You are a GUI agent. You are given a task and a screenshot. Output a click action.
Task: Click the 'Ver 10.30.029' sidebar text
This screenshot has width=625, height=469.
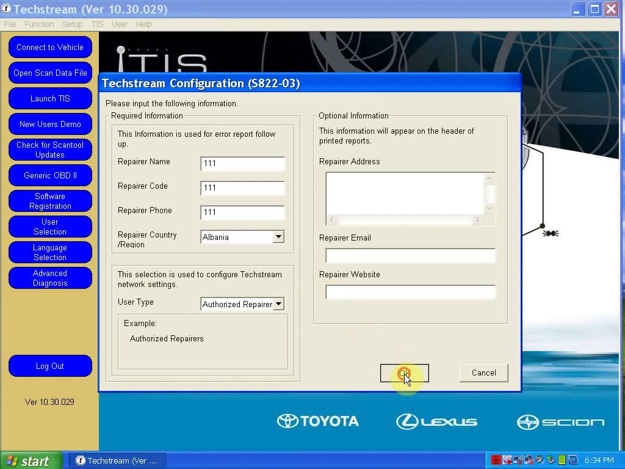coord(49,402)
